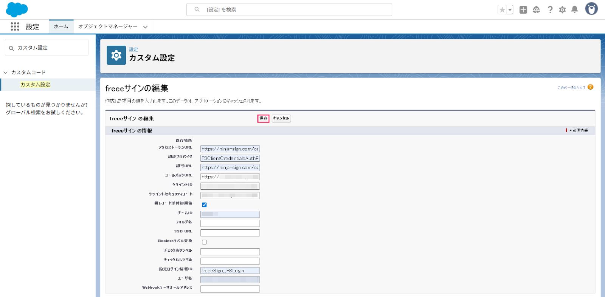Click the 設定 breadcrumb link
This screenshot has width=605, height=297.
(133, 49)
